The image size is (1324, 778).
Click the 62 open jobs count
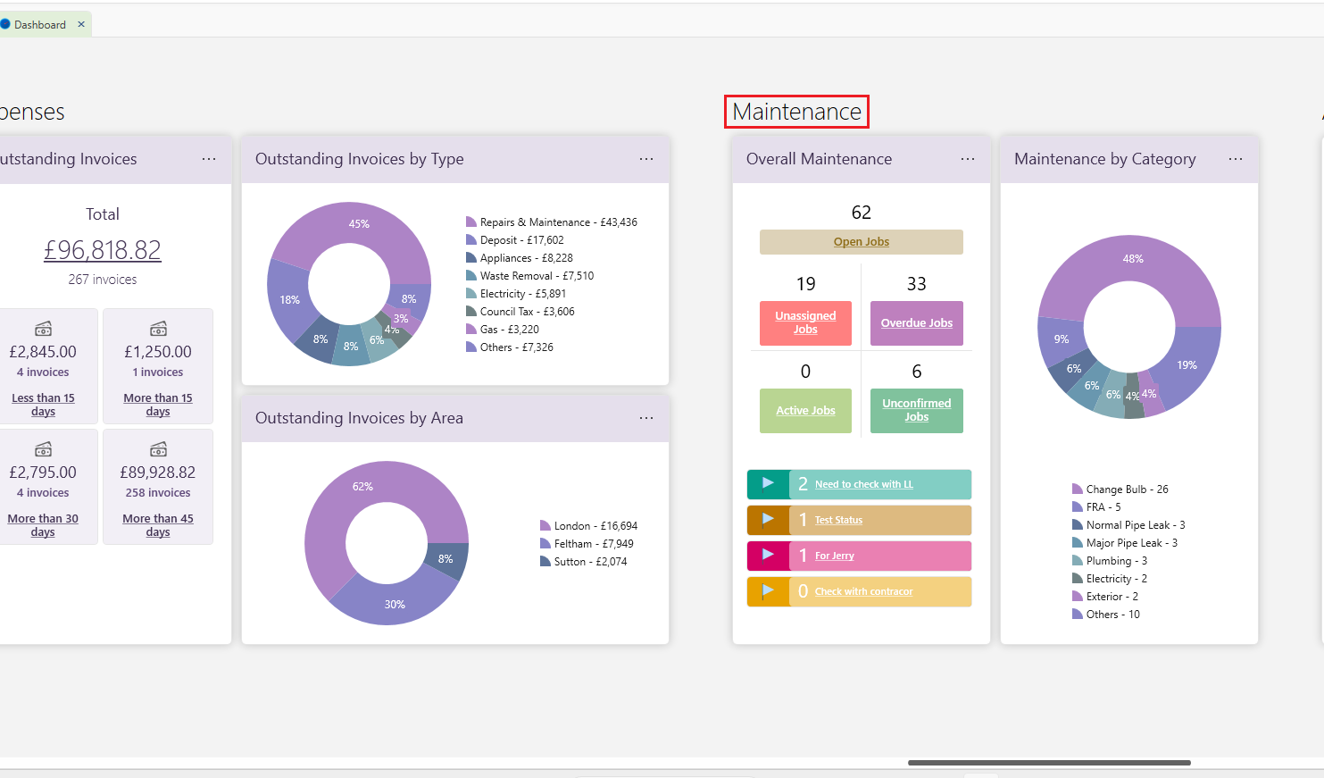pos(862,213)
